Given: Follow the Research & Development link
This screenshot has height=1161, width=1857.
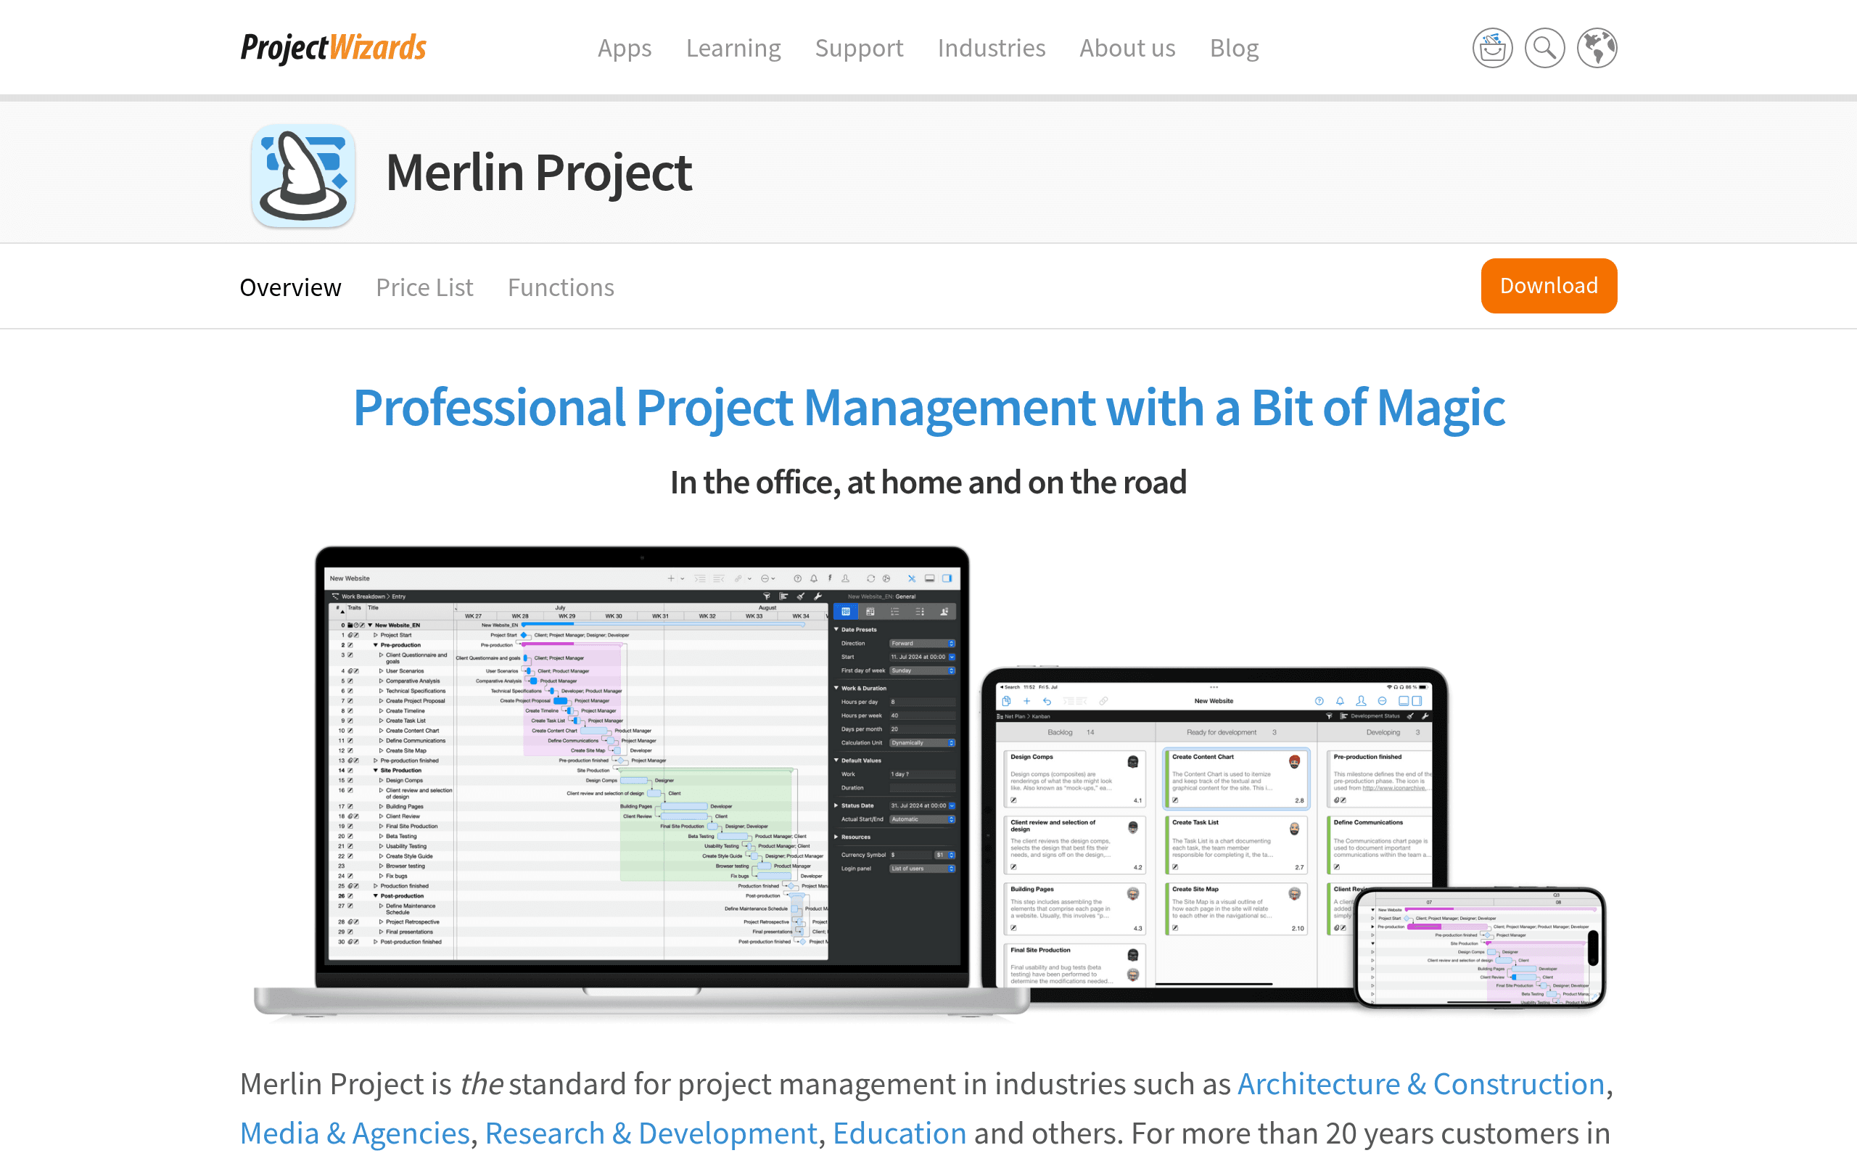Looking at the screenshot, I should [x=651, y=1133].
